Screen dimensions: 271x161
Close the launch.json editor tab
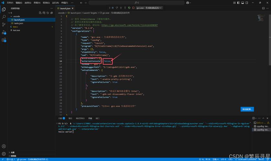72,8
